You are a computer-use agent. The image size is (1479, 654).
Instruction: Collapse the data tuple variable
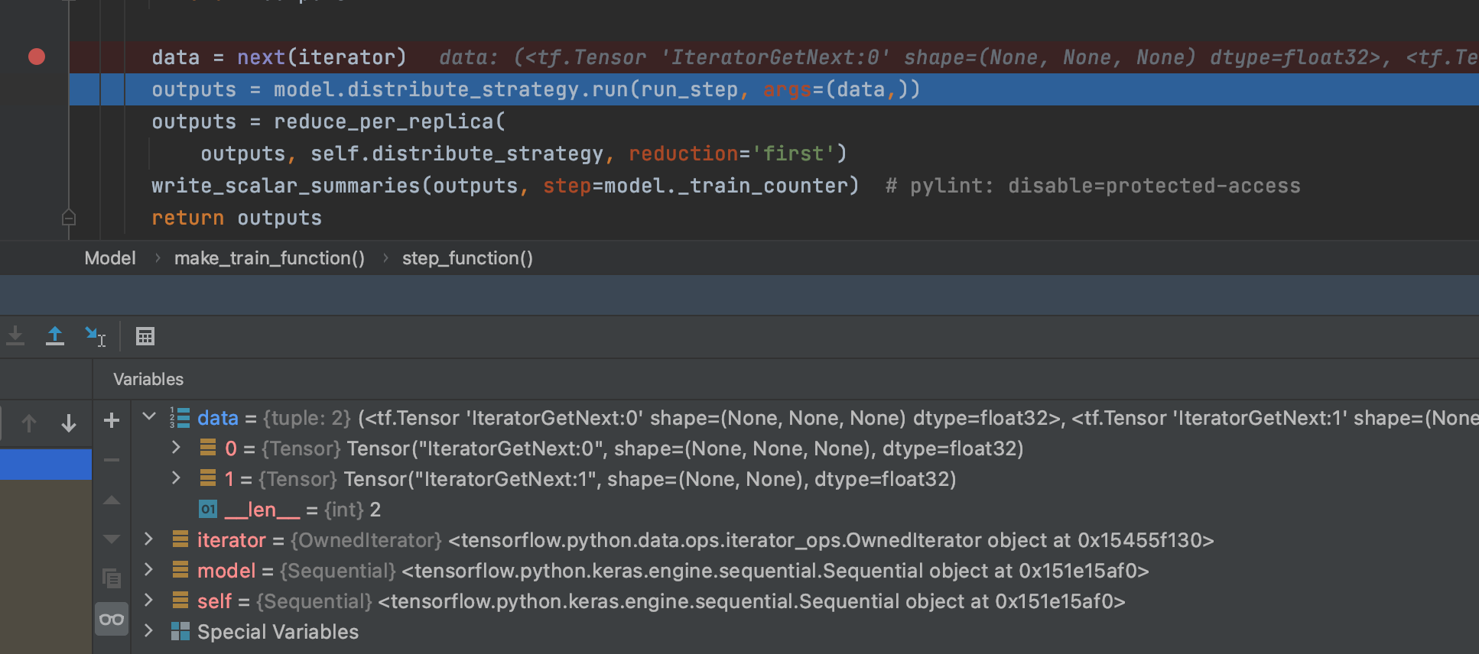tap(149, 417)
